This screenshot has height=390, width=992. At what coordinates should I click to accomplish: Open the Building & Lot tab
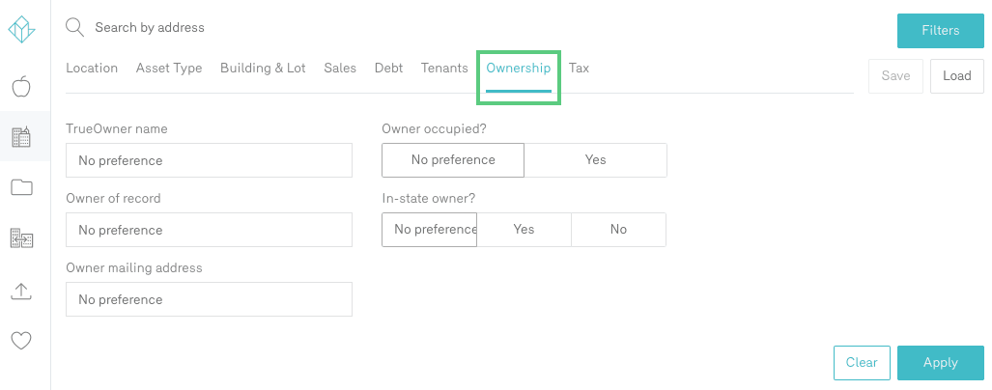(x=263, y=69)
